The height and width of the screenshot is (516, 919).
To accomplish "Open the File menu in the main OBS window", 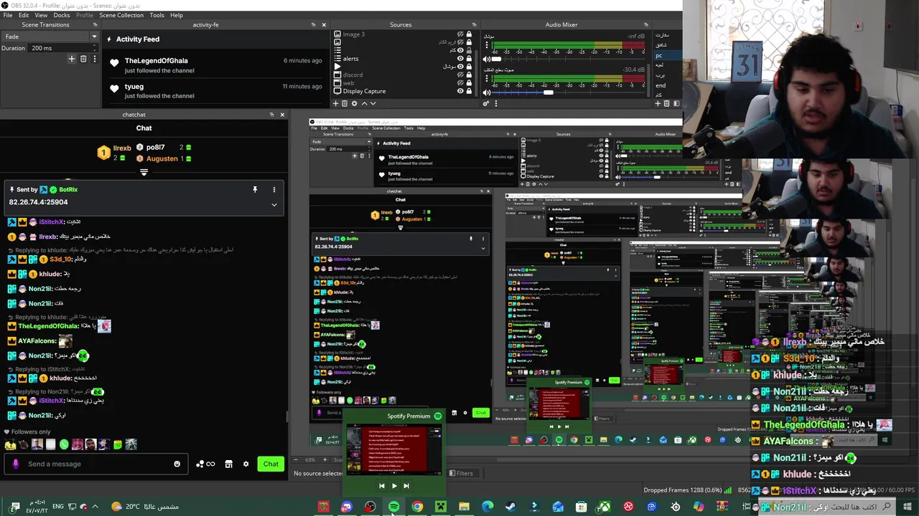I will 7,15.
